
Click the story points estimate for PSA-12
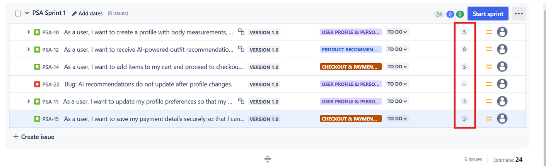464,49
